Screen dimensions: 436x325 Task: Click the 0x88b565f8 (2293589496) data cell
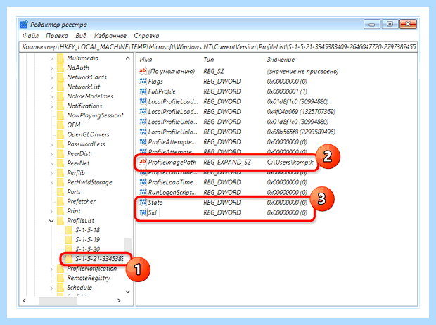301,132
